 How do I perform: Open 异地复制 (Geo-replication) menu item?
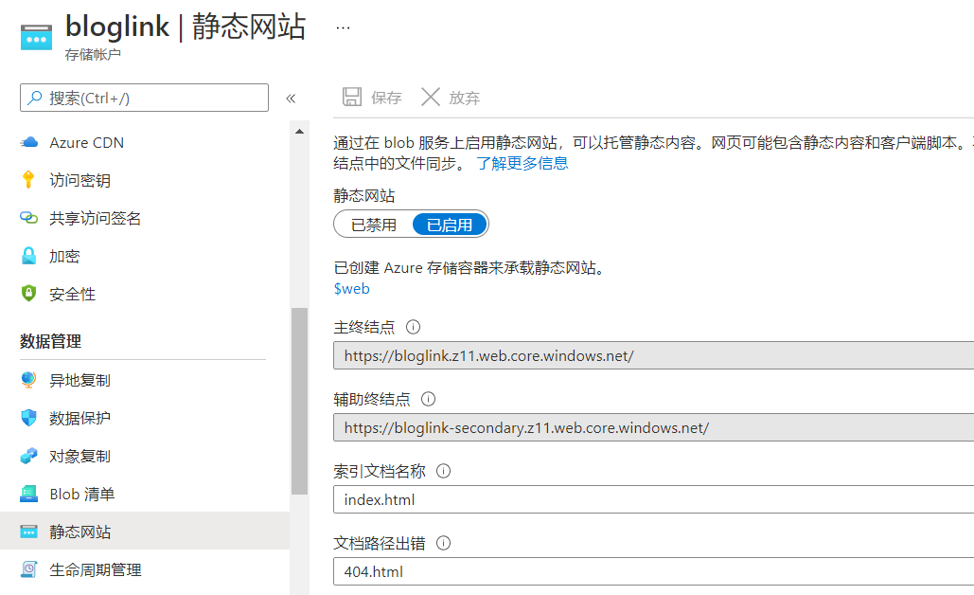[145, 381]
